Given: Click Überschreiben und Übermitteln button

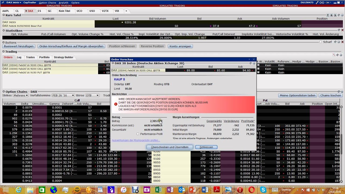Looking at the screenshot, I should (170, 147).
